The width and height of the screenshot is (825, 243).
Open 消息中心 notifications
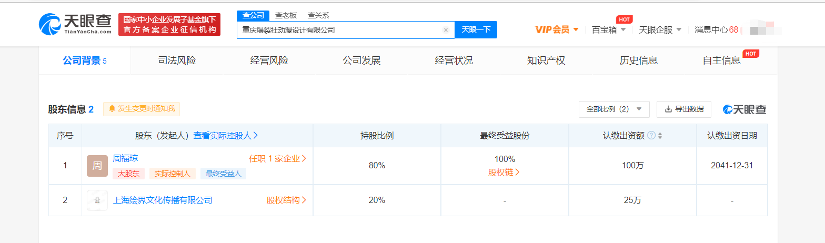tap(716, 29)
